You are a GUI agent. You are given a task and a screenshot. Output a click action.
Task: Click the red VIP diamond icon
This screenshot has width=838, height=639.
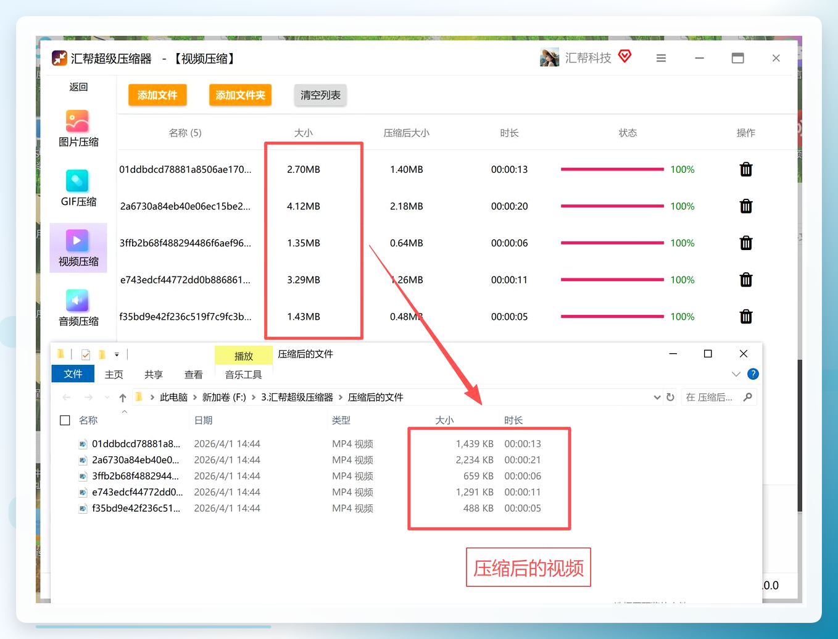[x=625, y=56]
